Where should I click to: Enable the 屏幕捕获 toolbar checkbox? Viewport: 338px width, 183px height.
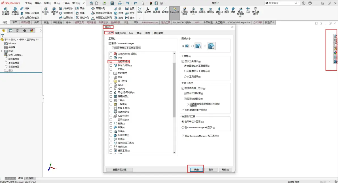[111, 96]
